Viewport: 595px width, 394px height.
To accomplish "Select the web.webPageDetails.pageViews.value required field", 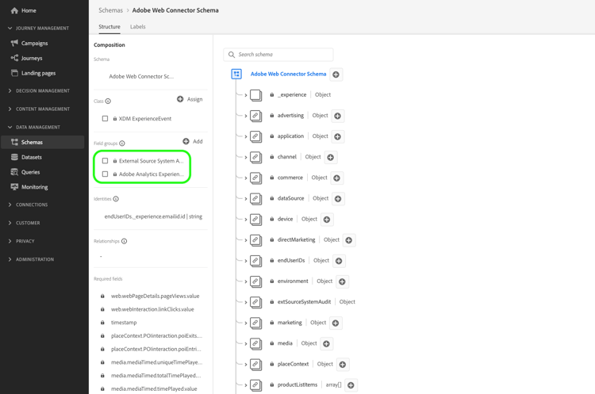I will pos(155,296).
